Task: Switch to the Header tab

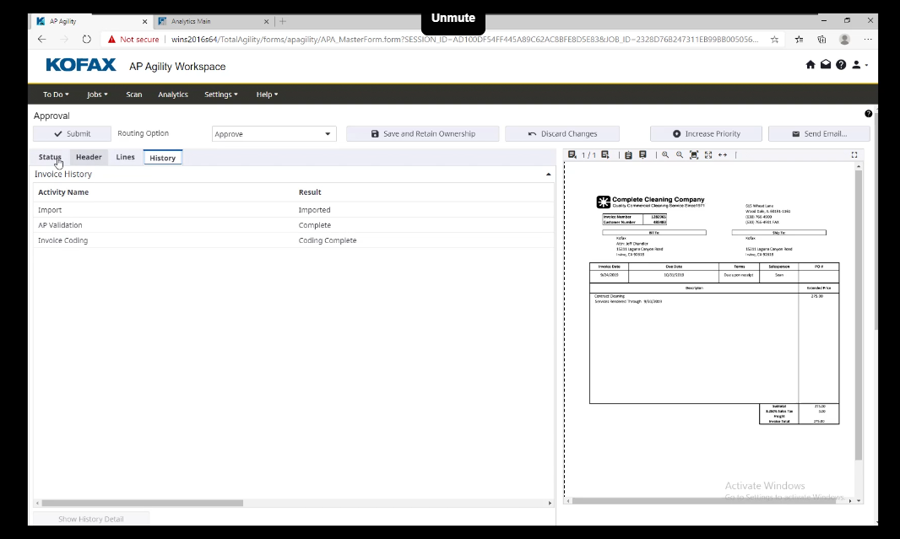Action: coord(89,158)
